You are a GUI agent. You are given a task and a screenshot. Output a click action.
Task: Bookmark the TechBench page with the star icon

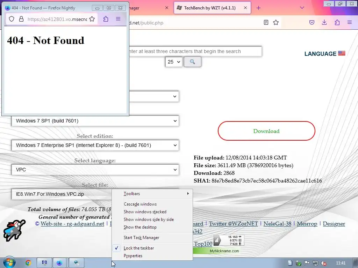[276, 22]
